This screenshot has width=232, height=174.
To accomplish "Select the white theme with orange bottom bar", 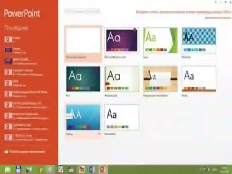I will (x=199, y=79).
